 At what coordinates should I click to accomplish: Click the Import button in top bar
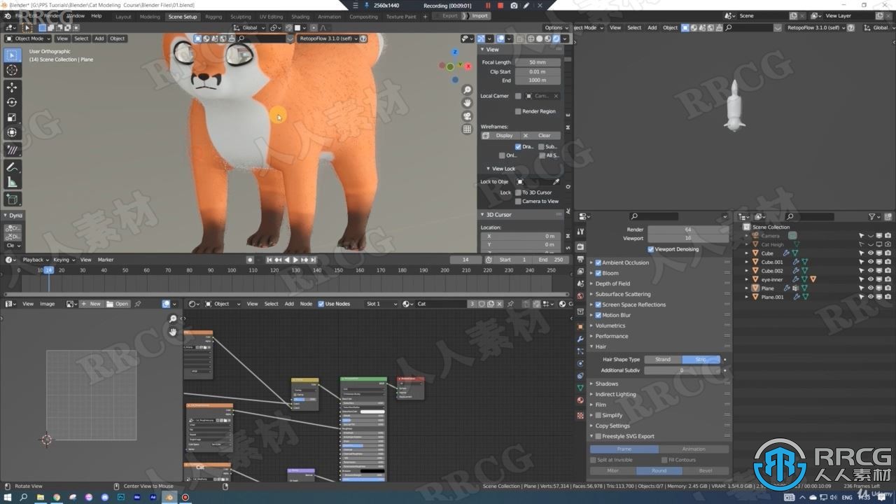click(479, 15)
